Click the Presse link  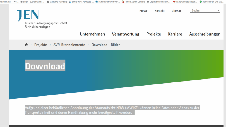click(143, 11)
